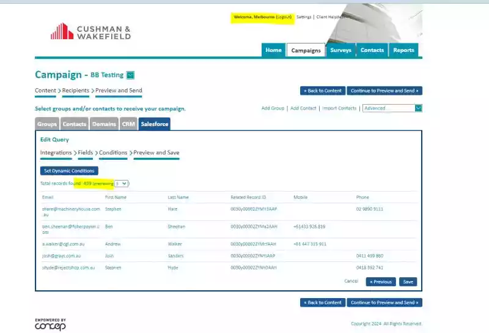The height and width of the screenshot is (333, 489).
Task: Go to the Fields step in Edit Query
Action: [86, 152]
